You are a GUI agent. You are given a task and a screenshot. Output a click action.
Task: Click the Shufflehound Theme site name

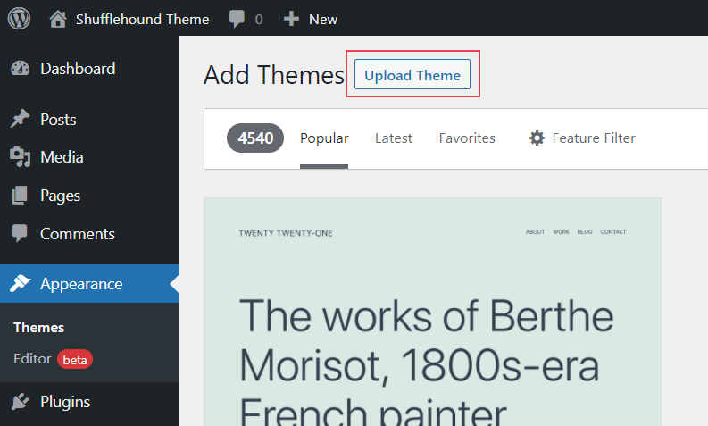pyautogui.click(x=142, y=19)
